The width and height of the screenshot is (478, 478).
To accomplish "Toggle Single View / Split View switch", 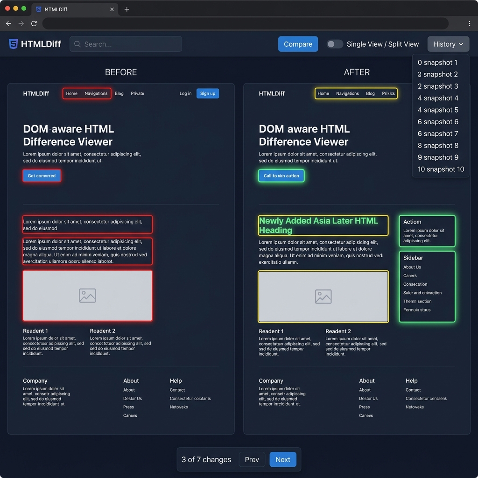I will [334, 44].
